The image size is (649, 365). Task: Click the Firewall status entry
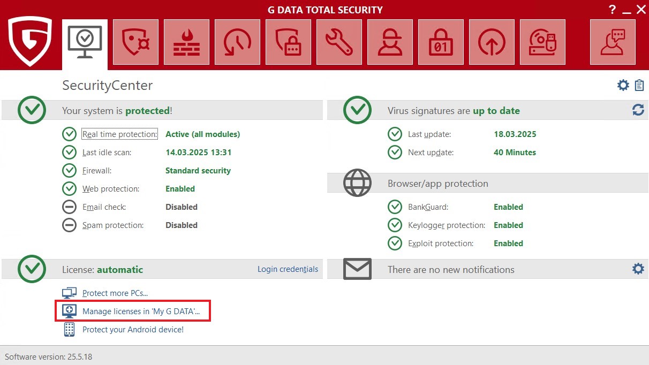click(97, 171)
